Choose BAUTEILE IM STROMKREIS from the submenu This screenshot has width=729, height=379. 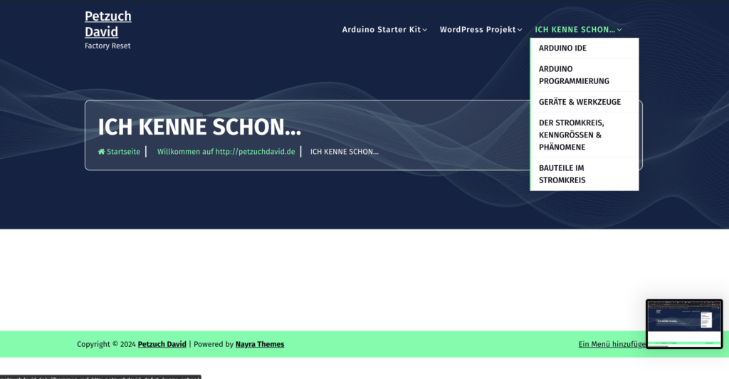tap(562, 174)
